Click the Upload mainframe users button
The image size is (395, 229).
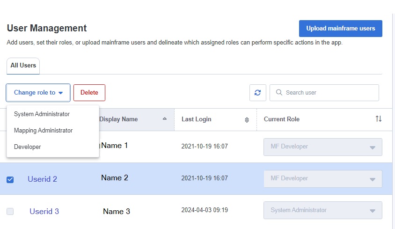[x=340, y=29]
